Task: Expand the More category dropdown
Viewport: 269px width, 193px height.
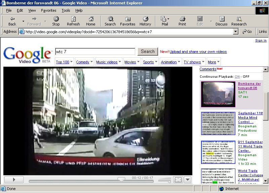Action: click(x=218, y=62)
